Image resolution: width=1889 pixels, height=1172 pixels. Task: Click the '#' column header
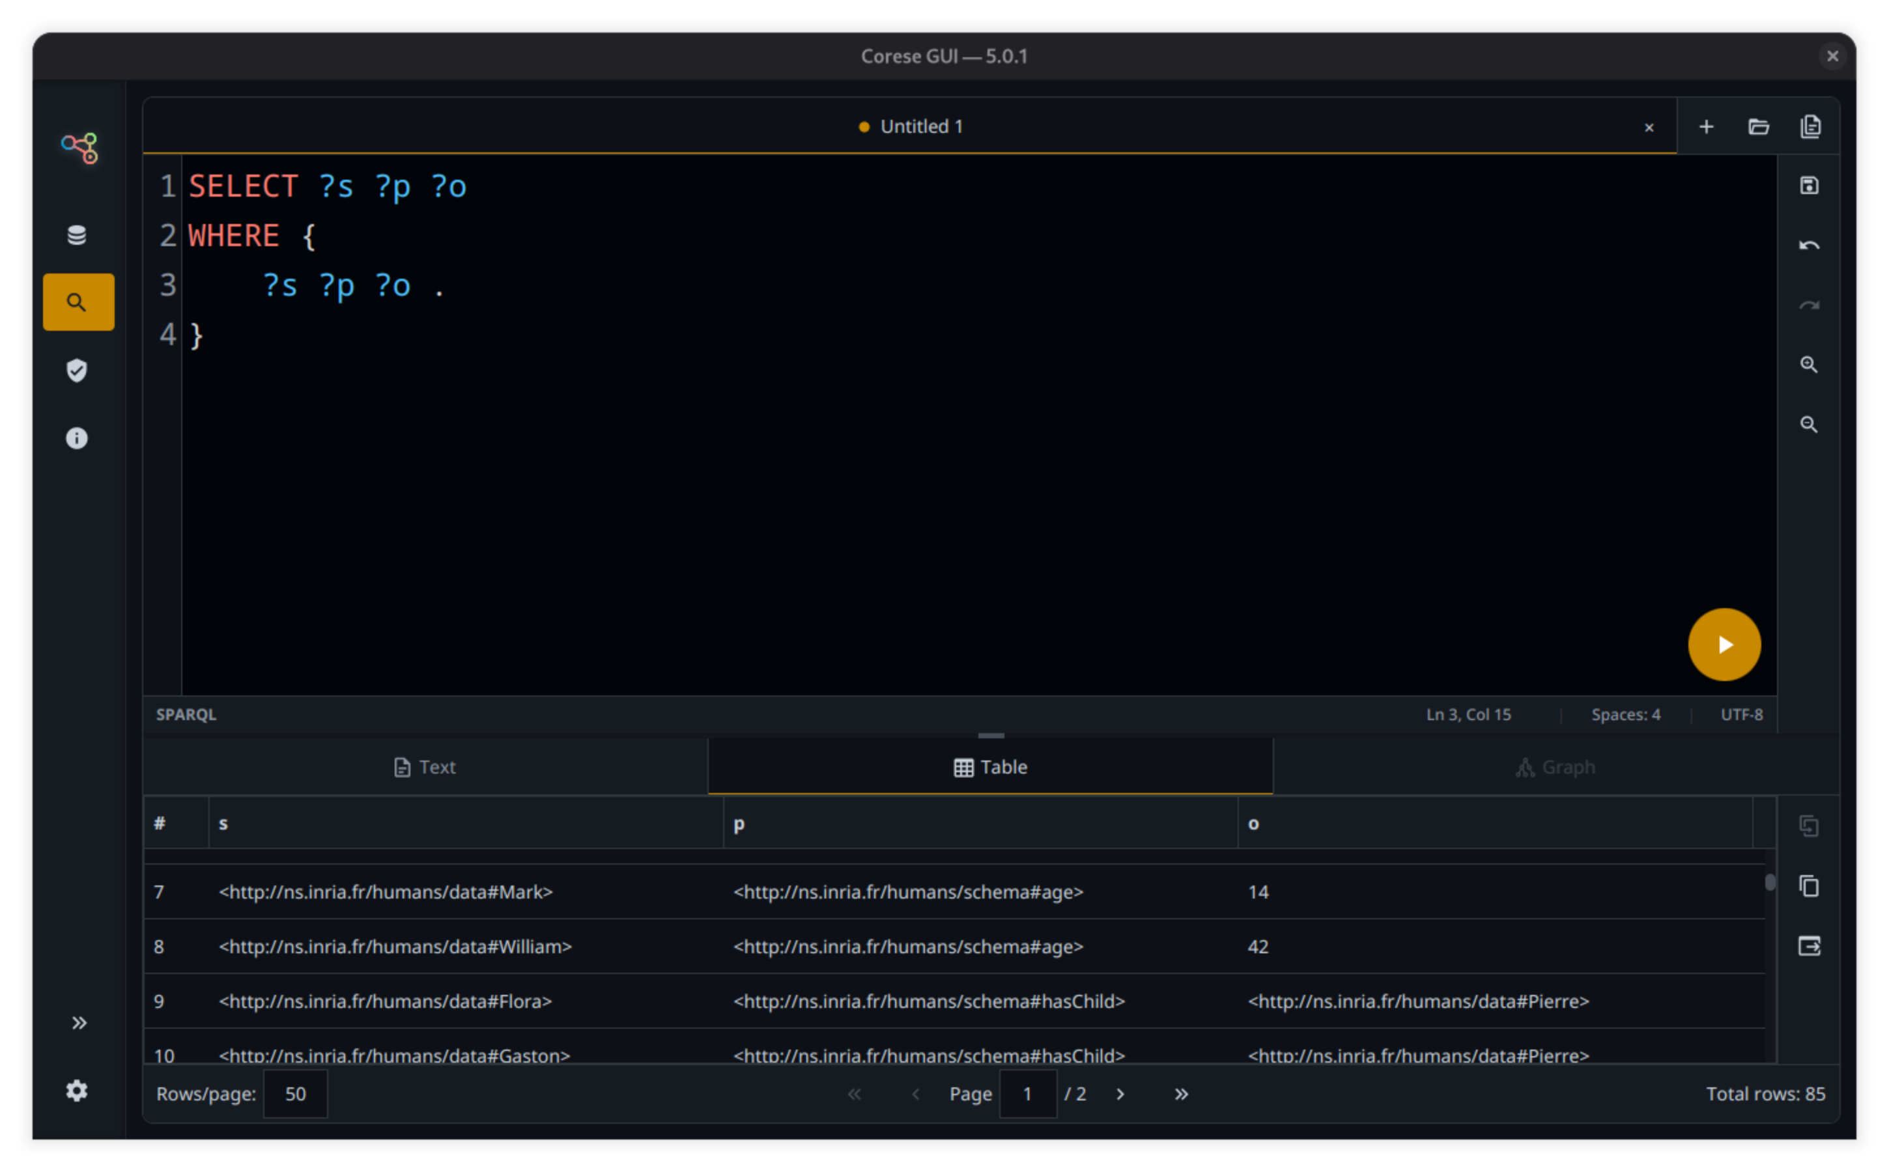176,823
